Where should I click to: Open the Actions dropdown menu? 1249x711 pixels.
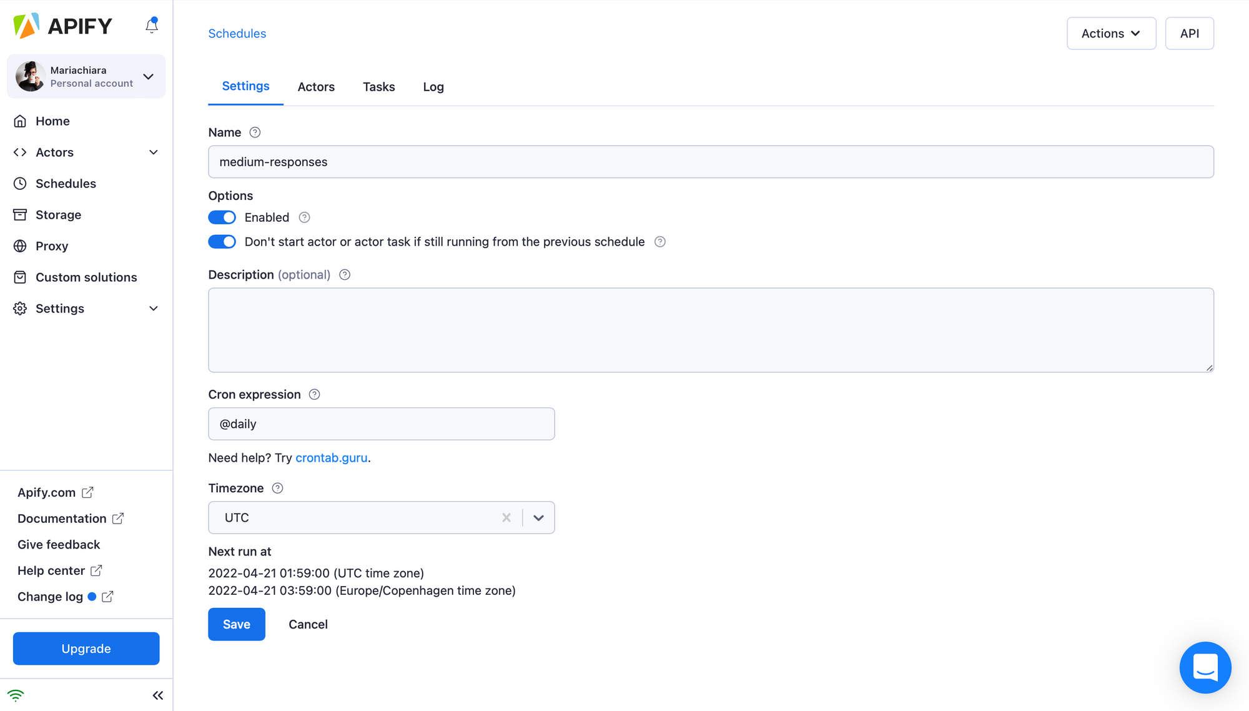[1111, 34]
